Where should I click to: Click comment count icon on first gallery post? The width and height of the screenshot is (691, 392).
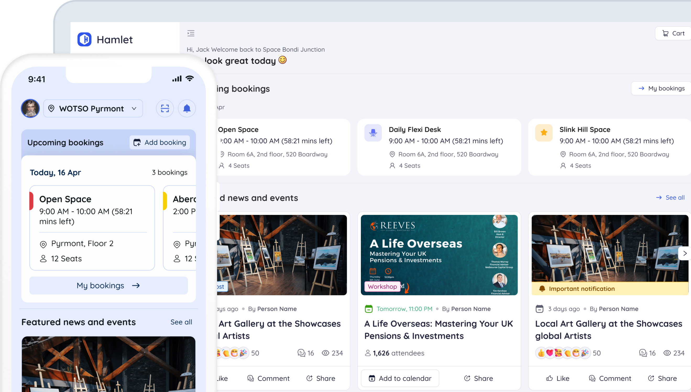point(301,353)
